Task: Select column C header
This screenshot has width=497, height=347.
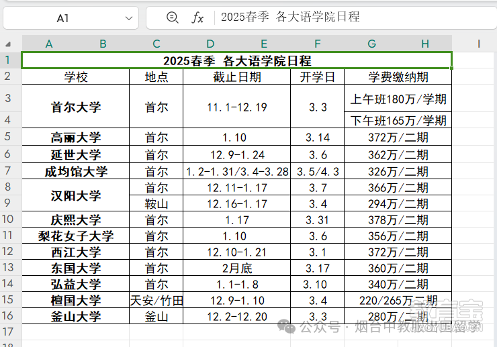Action: tap(156, 44)
